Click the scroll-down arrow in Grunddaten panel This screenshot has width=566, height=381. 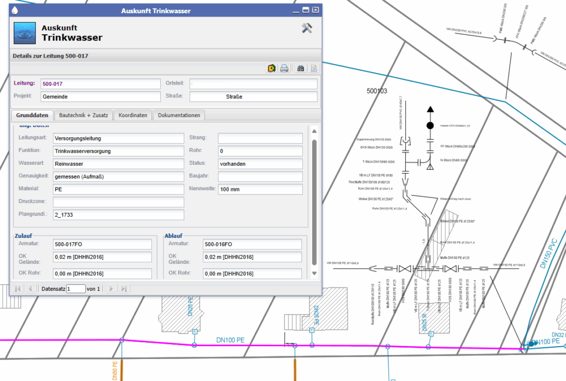pyautogui.click(x=314, y=273)
